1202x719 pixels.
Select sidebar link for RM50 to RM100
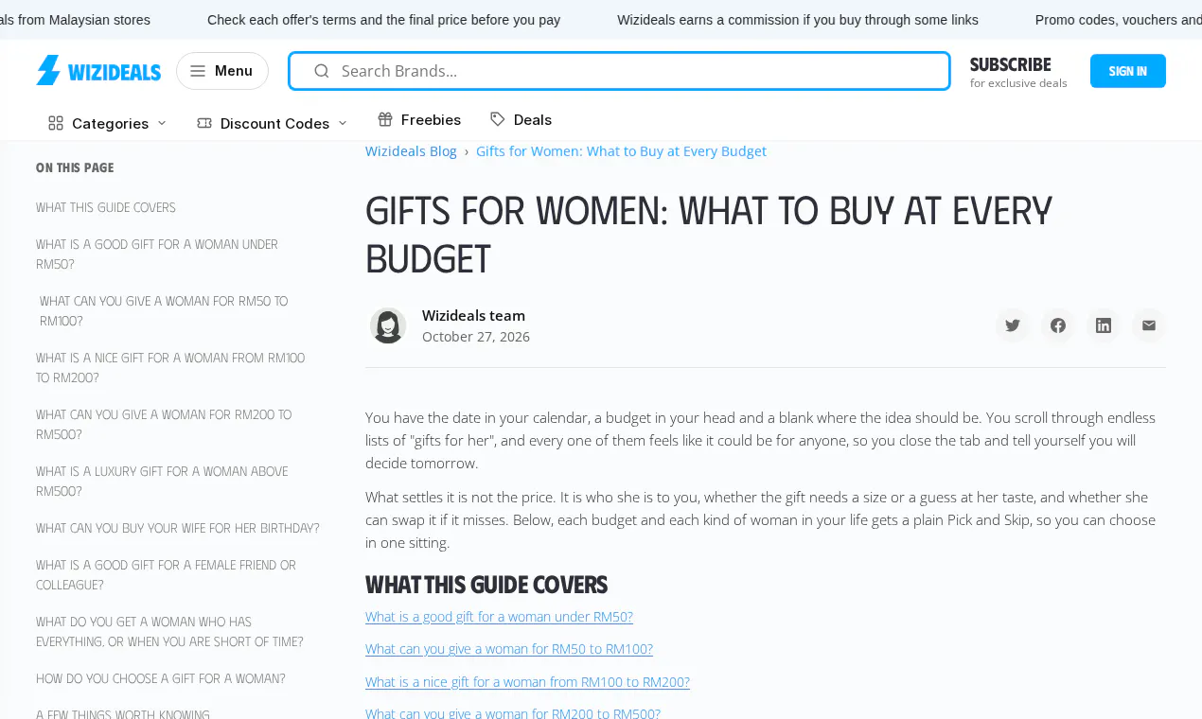coord(164,310)
